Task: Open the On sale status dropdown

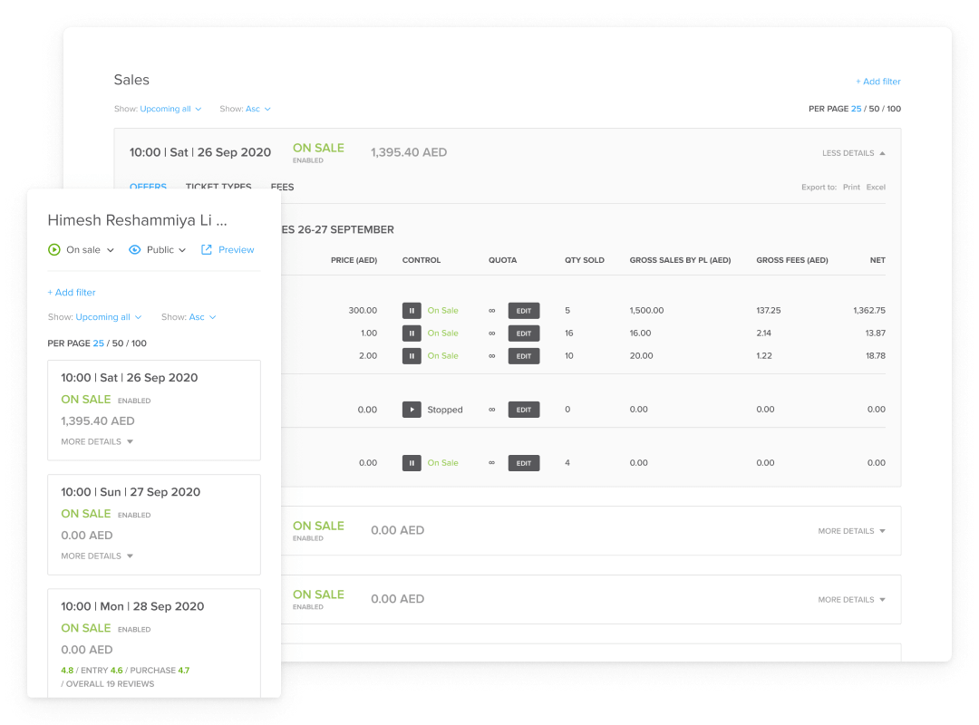Action: [x=90, y=250]
